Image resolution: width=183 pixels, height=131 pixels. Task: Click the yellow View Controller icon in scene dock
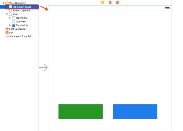point(102,3)
